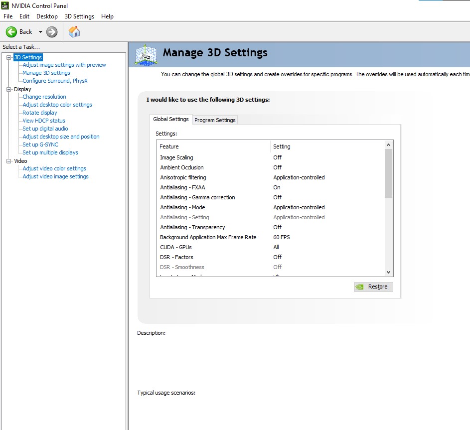The height and width of the screenshot is (430, 470).
Task: Switch to the Global Settings tab
Action: pyautogui.click(x=171, y=119)
